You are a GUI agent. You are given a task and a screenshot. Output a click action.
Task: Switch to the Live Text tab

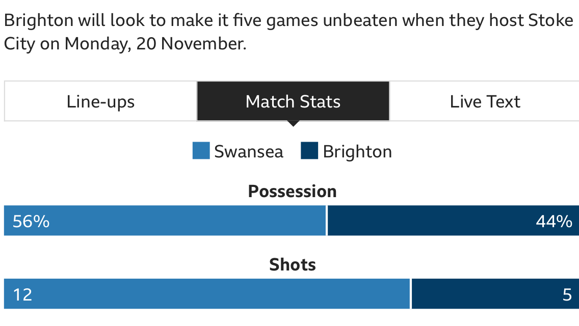(485, 101)
